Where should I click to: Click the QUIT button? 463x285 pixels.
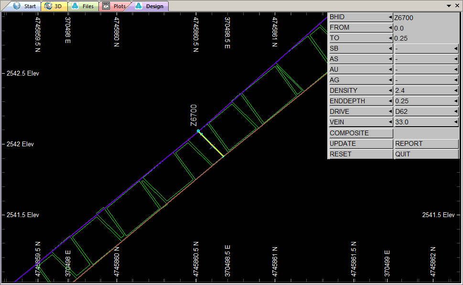pyautogui.click(x=426, y=154)
